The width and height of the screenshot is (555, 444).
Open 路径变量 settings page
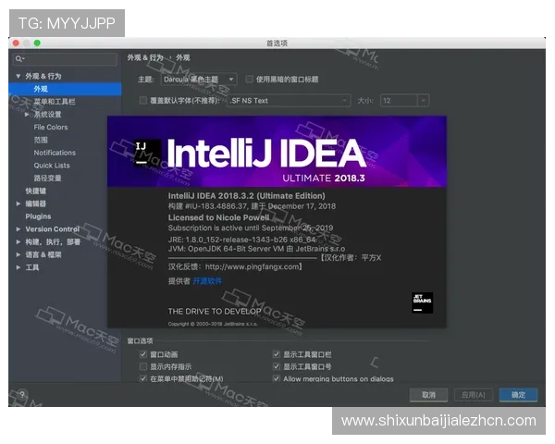(x=47, y=179)
